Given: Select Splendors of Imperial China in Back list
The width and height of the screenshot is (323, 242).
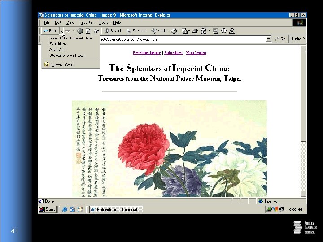Looking at the screenshot, I should (71, 38).
